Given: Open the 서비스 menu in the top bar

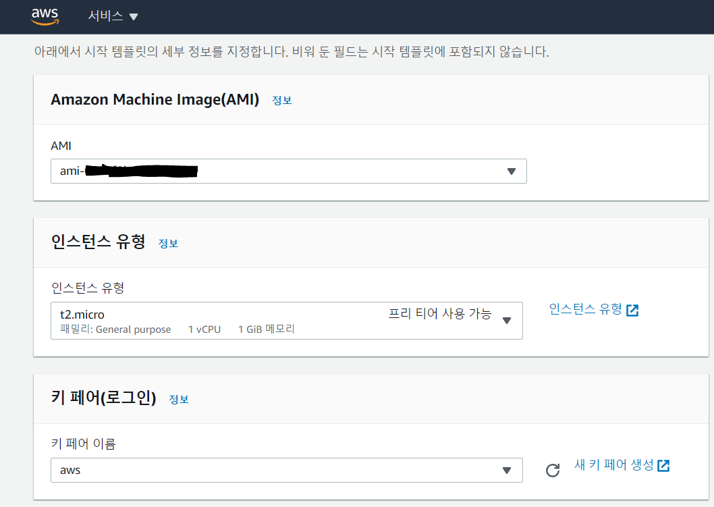Looking at the screenshot, I should (107, 16).
